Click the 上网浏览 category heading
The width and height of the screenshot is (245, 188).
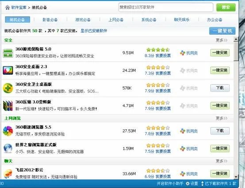click(x=13, y=118)
